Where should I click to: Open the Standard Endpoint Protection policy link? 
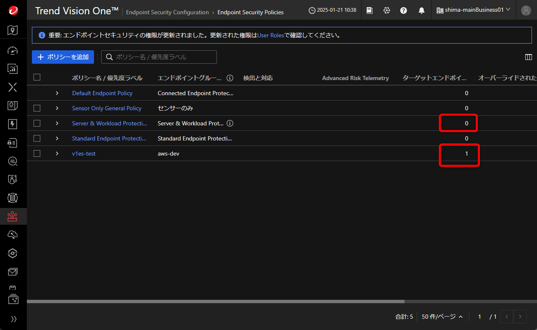point(109,138)
